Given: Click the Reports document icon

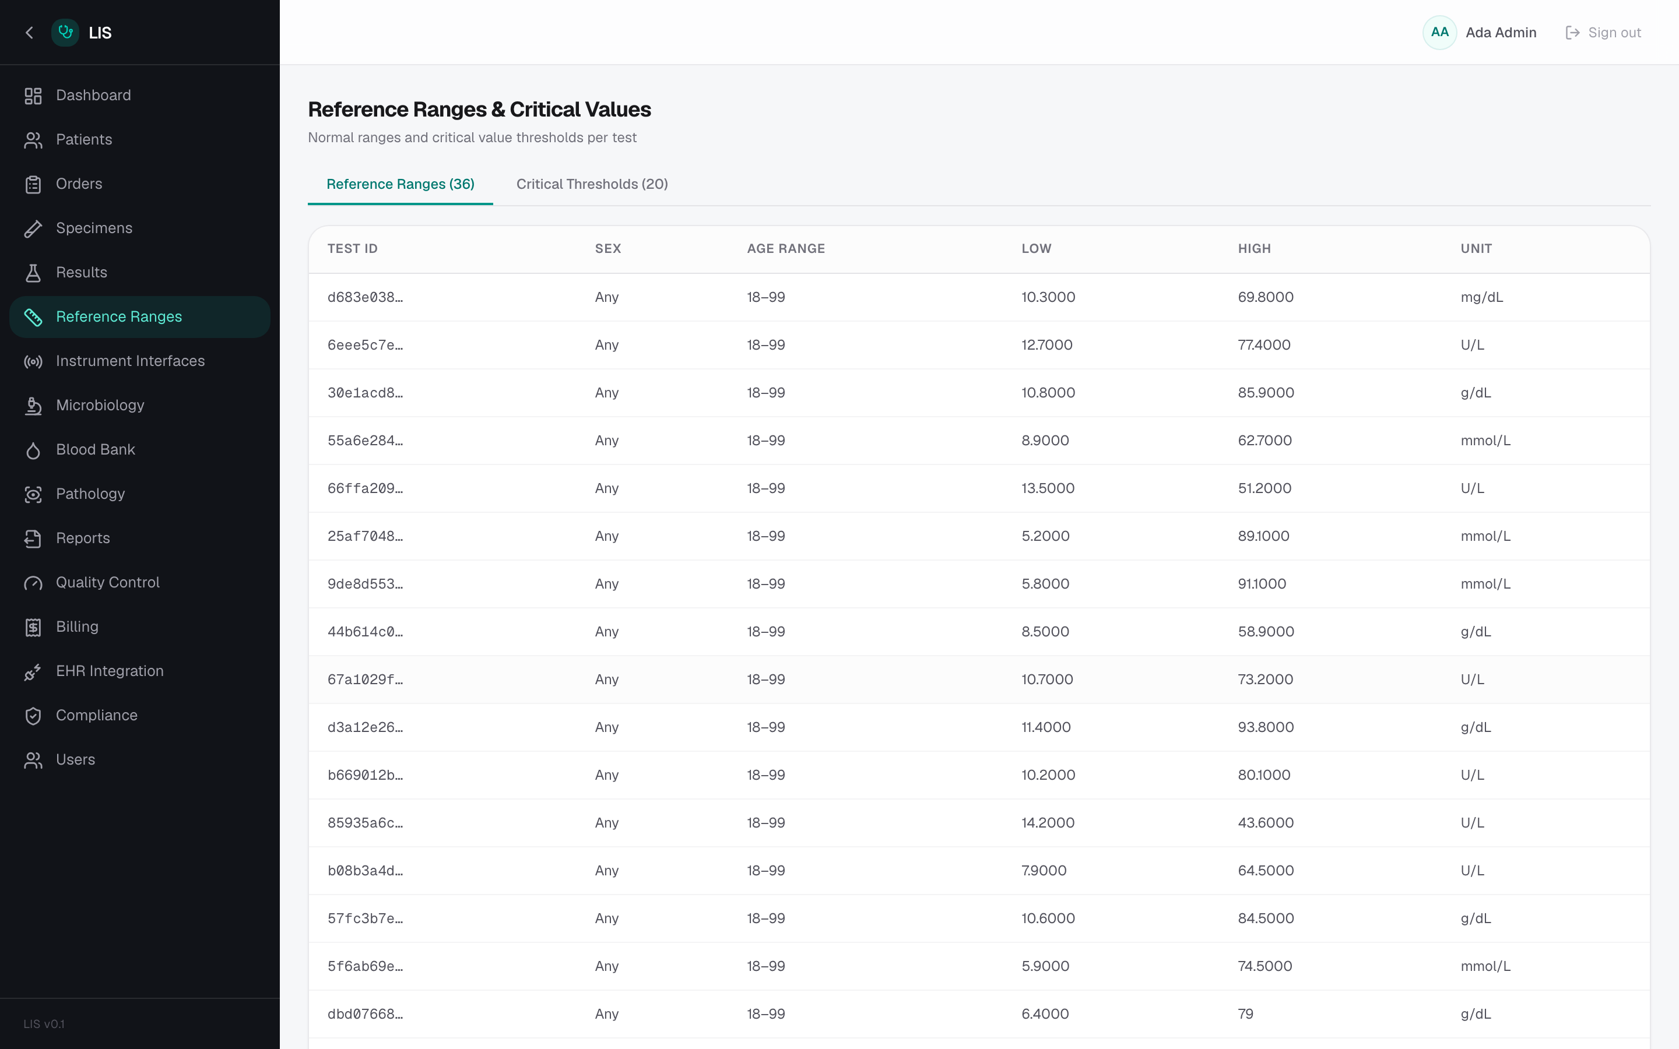Looking at the screenshot, I should pyautogui.click(x=33, y=539).
